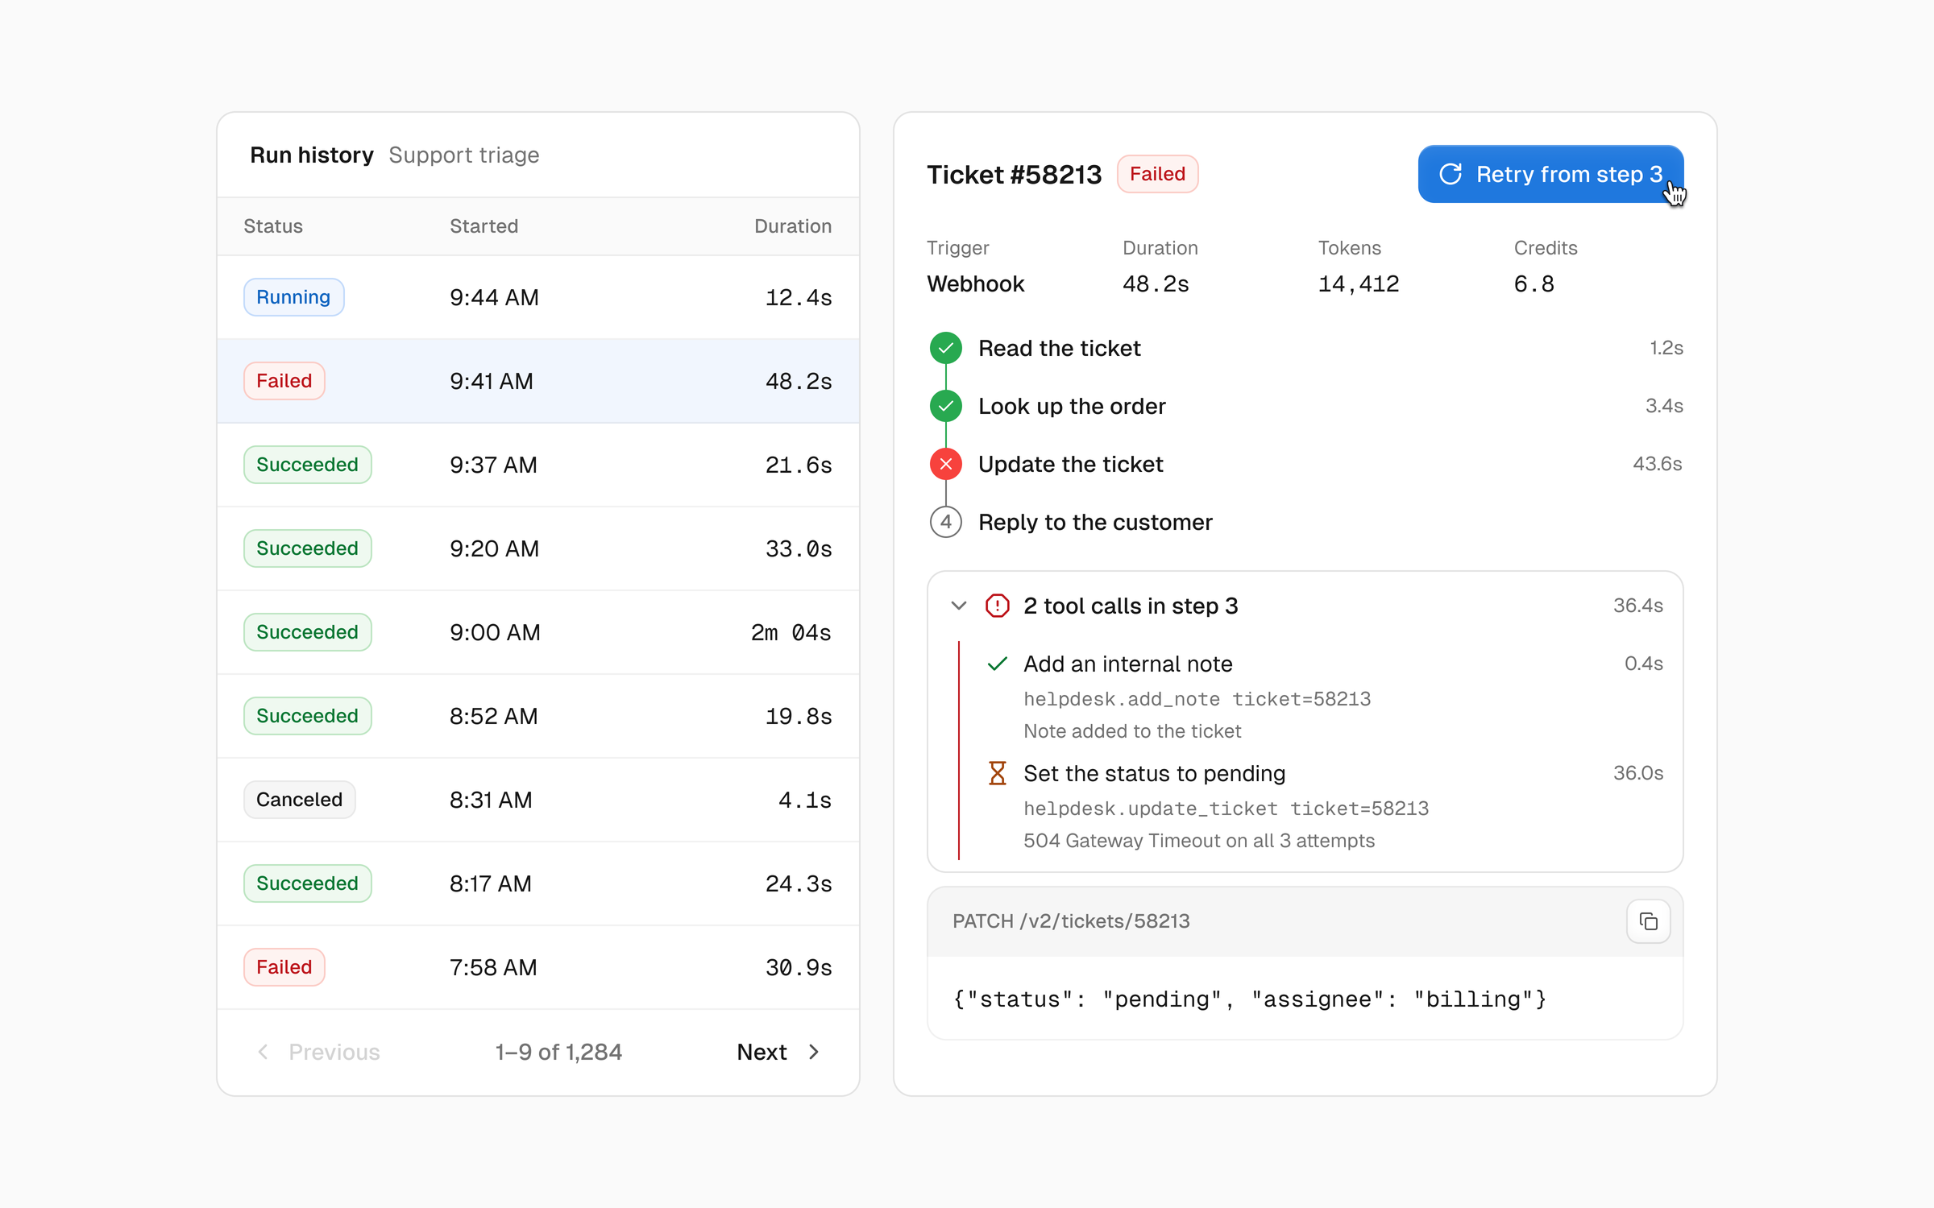Click the red X of Update the ticket

tap(946, 464)
